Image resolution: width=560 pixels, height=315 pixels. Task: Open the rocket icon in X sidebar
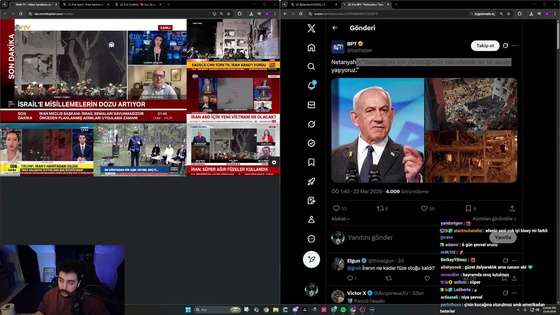(311, 182)
